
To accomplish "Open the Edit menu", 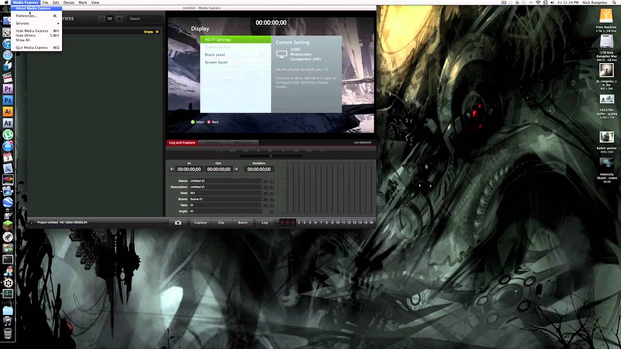I will coord(56,2).
